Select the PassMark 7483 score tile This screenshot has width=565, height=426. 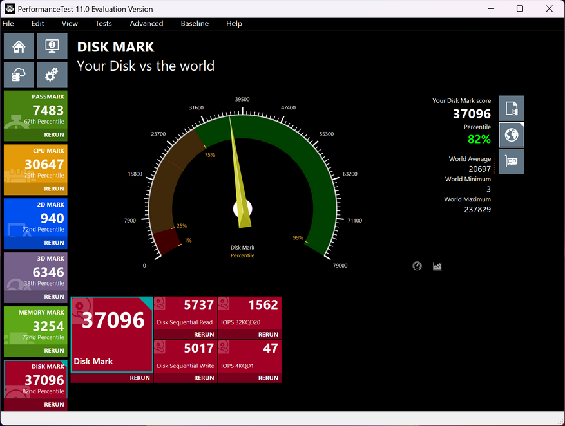(x=35, y=110)
